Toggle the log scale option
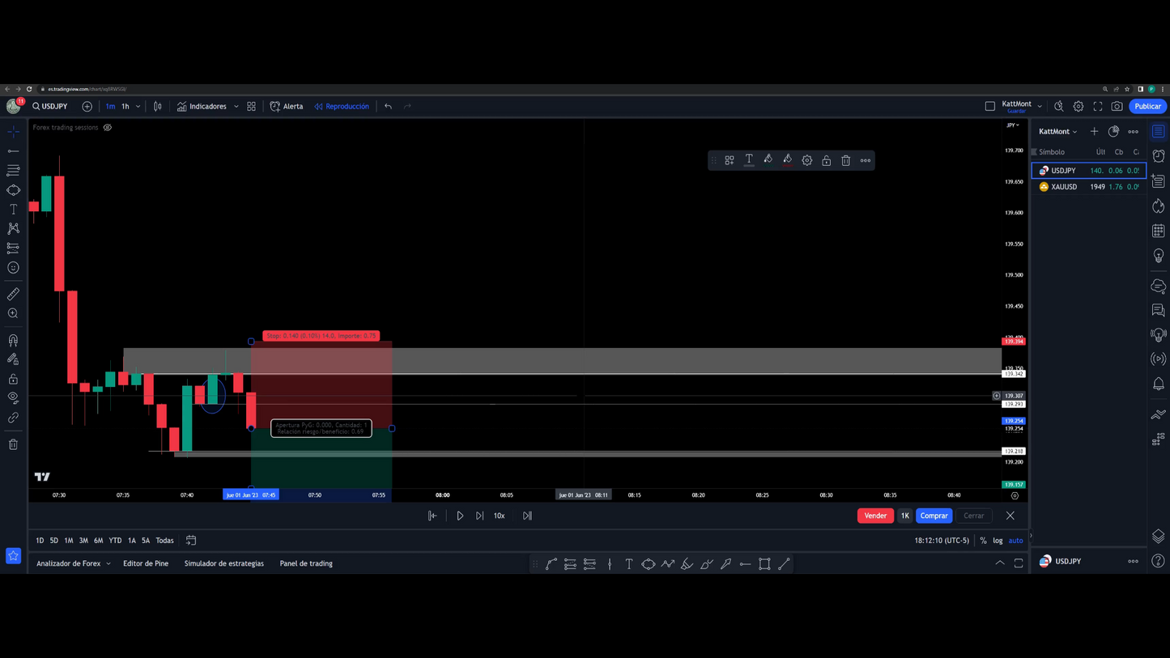1170x658 pixels. (998, 541)
